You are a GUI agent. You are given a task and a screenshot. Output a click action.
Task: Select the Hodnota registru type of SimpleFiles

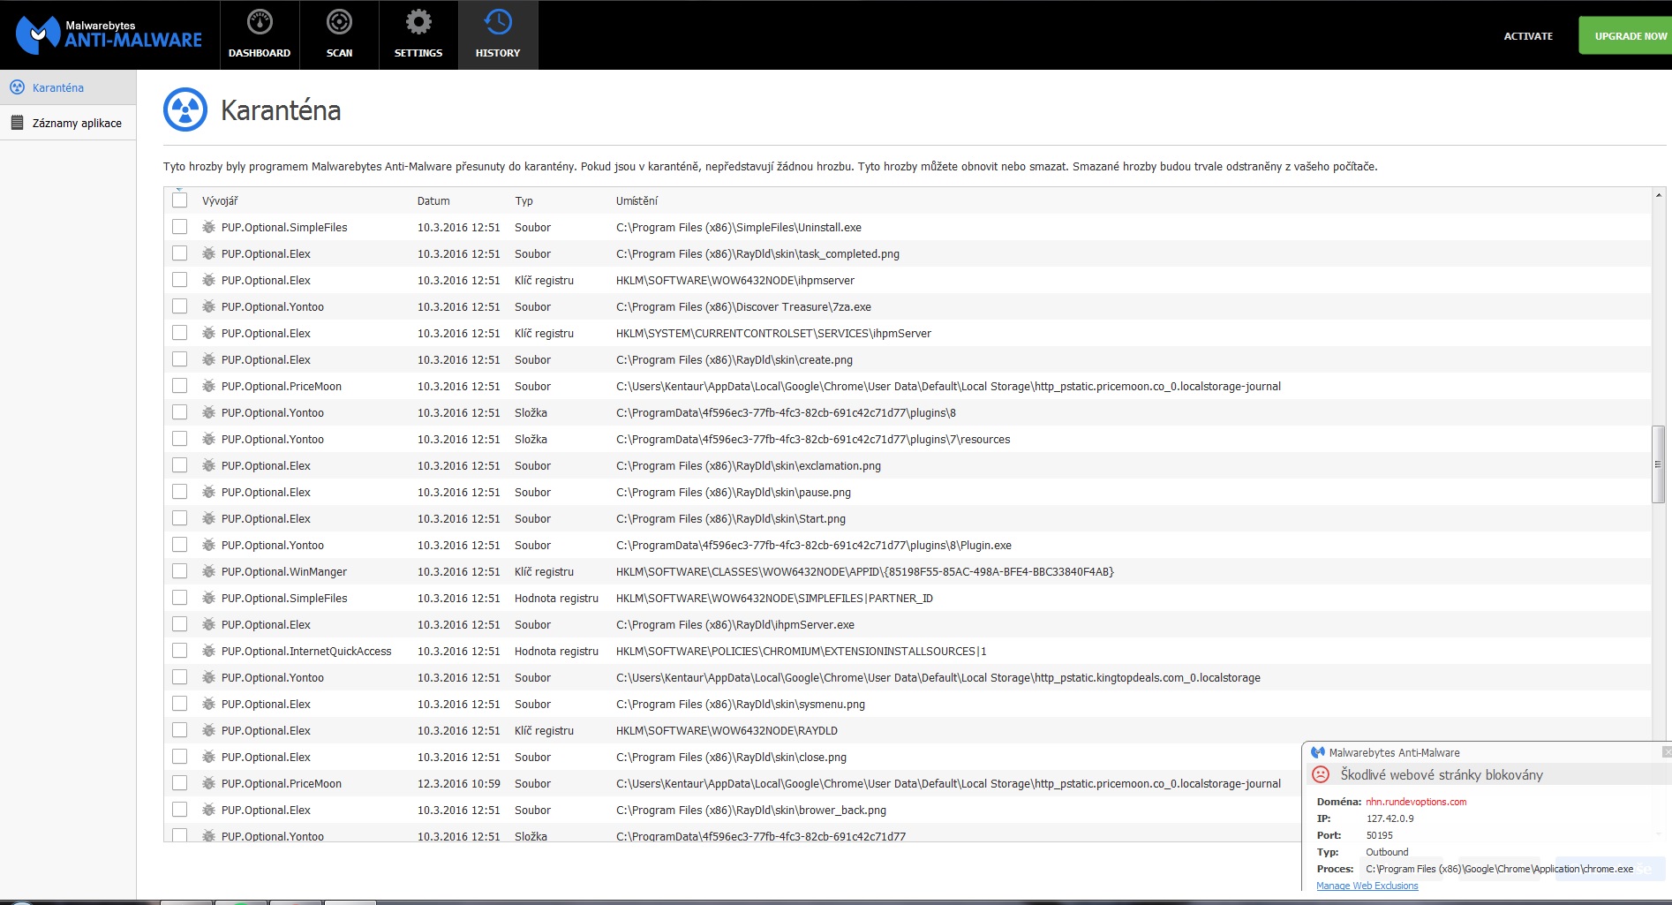tap(556, 598)
